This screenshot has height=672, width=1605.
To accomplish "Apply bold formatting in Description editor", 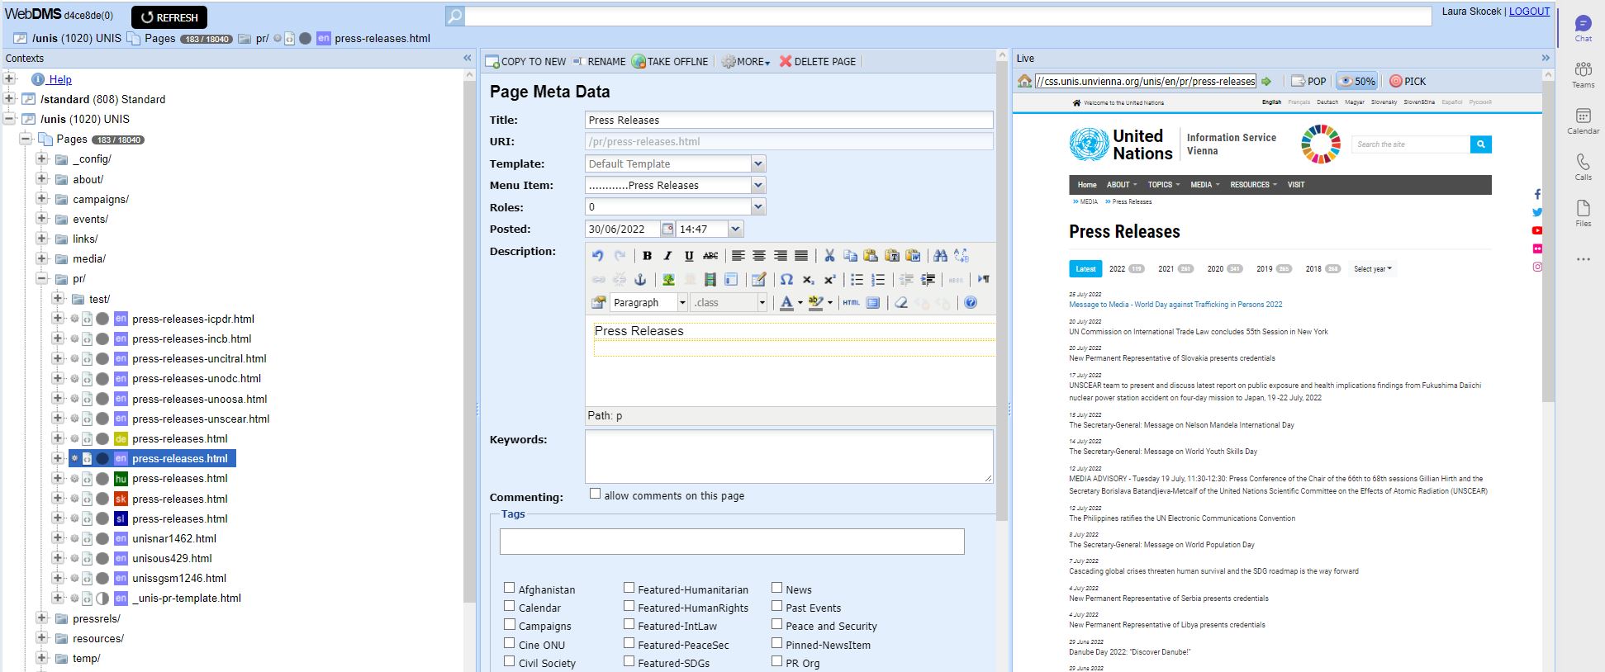I will [648, 256].
